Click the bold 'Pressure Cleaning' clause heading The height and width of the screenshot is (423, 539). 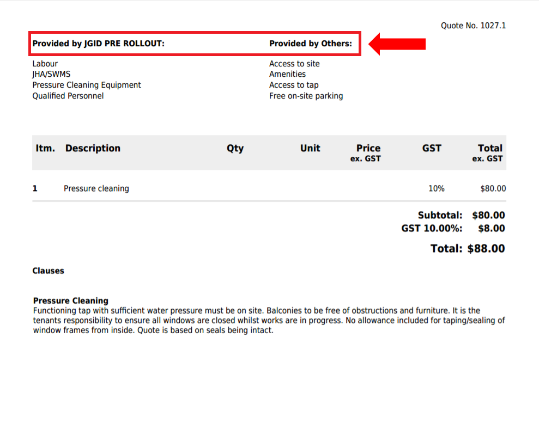click(x=71, y=301)
